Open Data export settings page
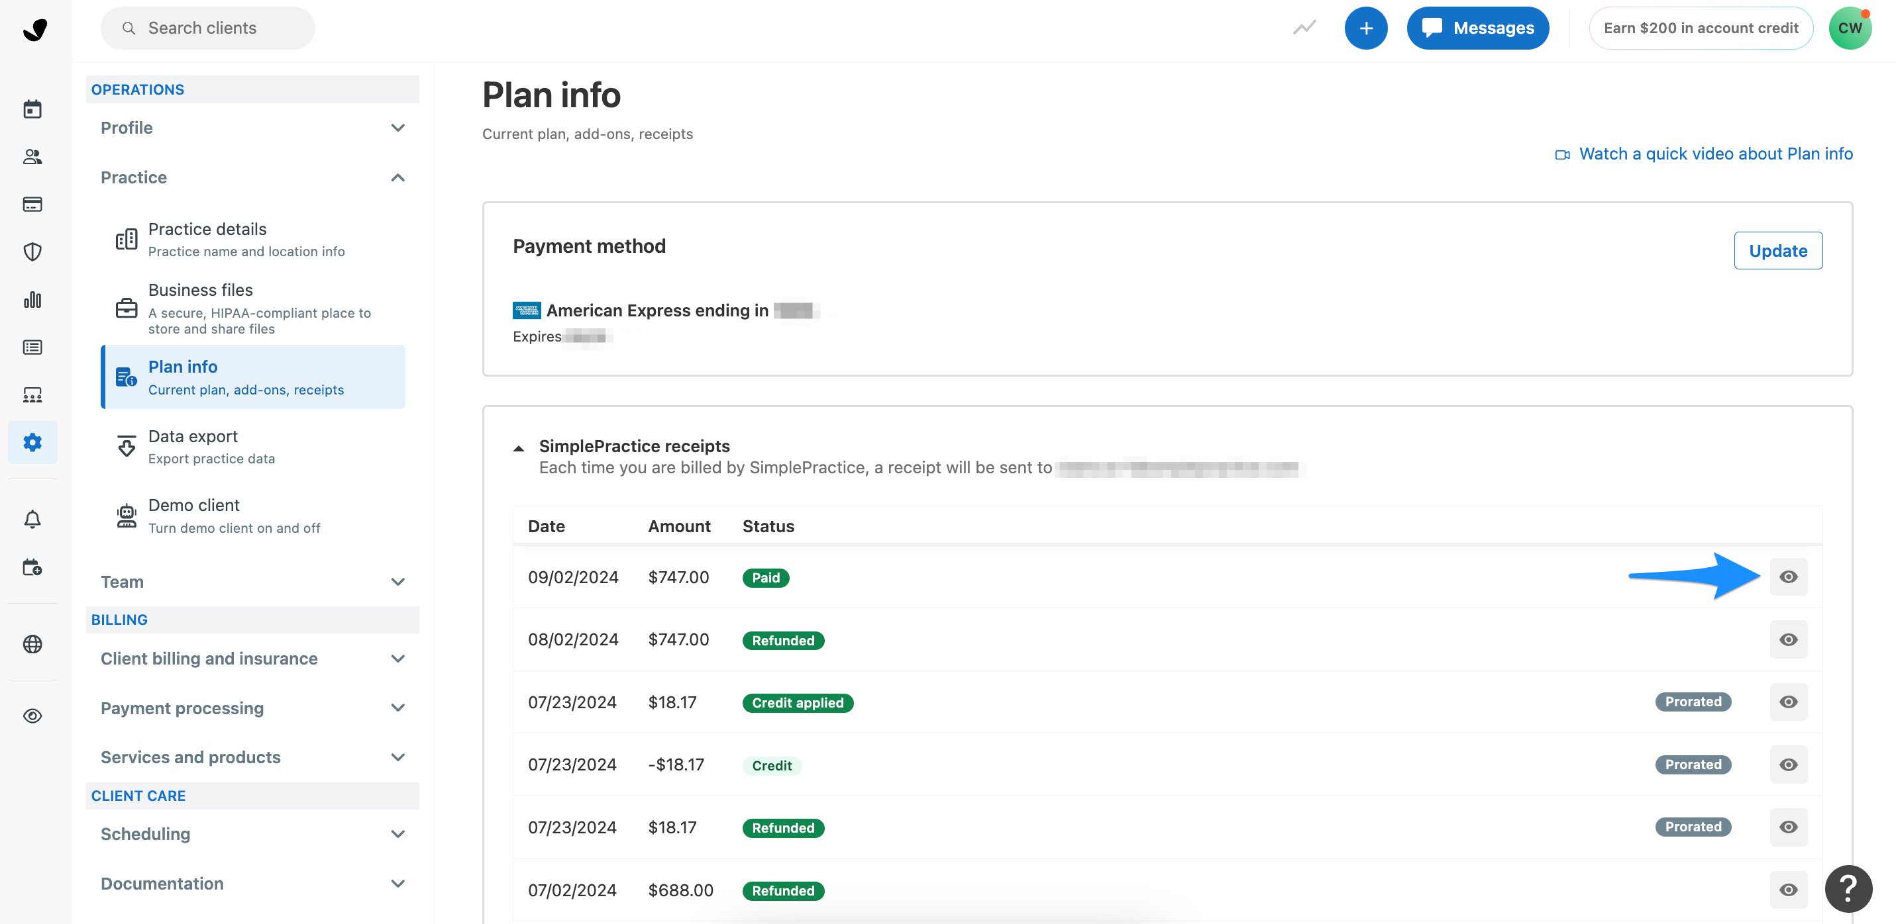The image size is (1896, 924). click(x=252, y=447)
